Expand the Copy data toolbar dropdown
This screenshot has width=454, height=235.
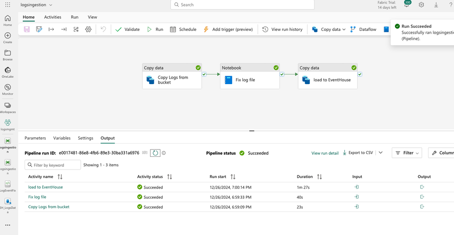pos(344,30)
